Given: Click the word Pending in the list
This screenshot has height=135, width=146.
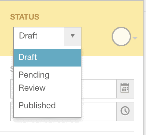Looking at the screenshot, I should [34, 75].
